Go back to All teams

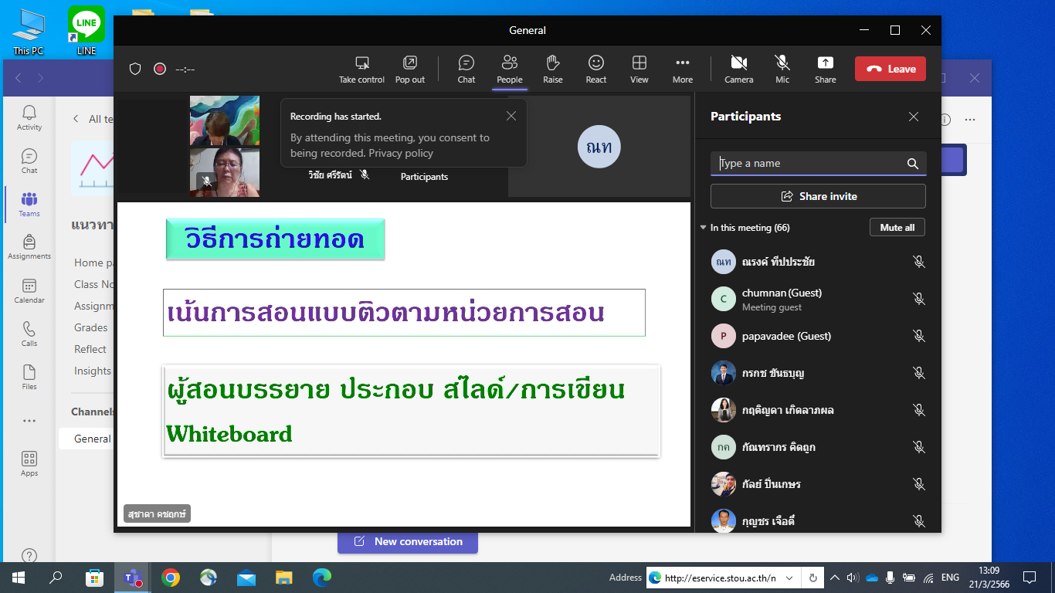point(93,119)
